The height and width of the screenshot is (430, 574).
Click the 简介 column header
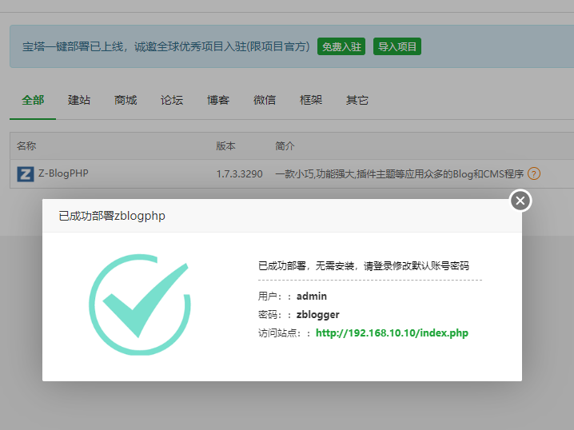[x=285, y=146]
